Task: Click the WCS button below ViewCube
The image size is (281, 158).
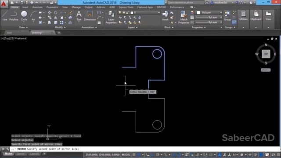Action: coord(266,70)
